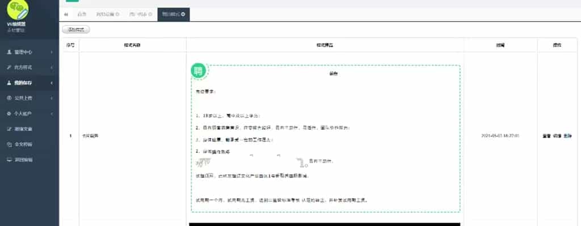Click the gear icon of the fifth sidebar item

tap(9, 113)
